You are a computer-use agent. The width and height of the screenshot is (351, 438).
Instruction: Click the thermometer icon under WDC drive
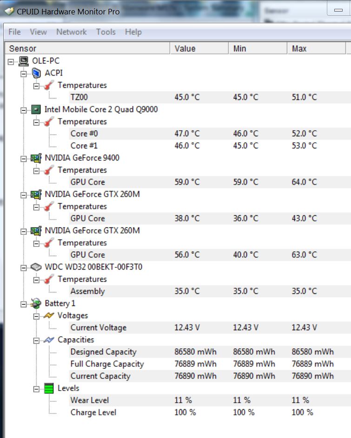point(49,279)
